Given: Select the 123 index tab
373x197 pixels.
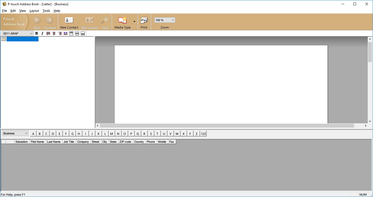Looking at the screenshot, I should 204,133.
